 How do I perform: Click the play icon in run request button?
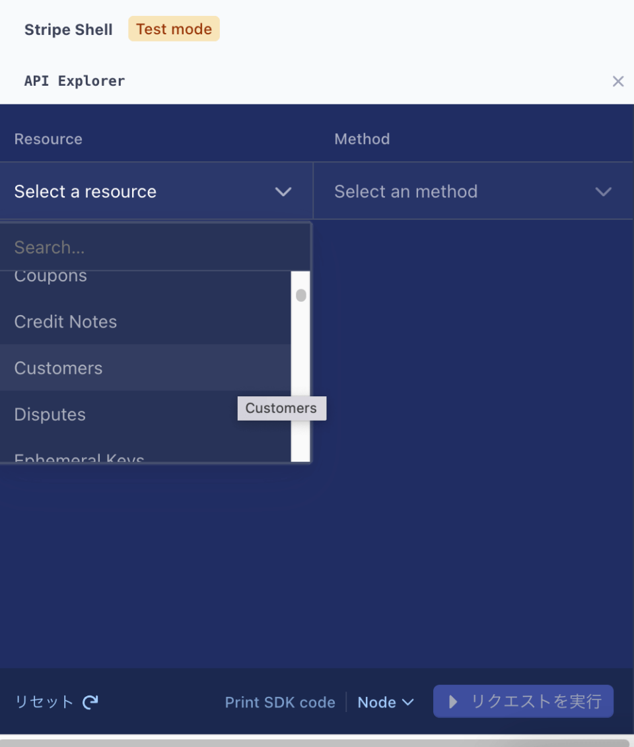pyautogui.click(x=453, y=701)
